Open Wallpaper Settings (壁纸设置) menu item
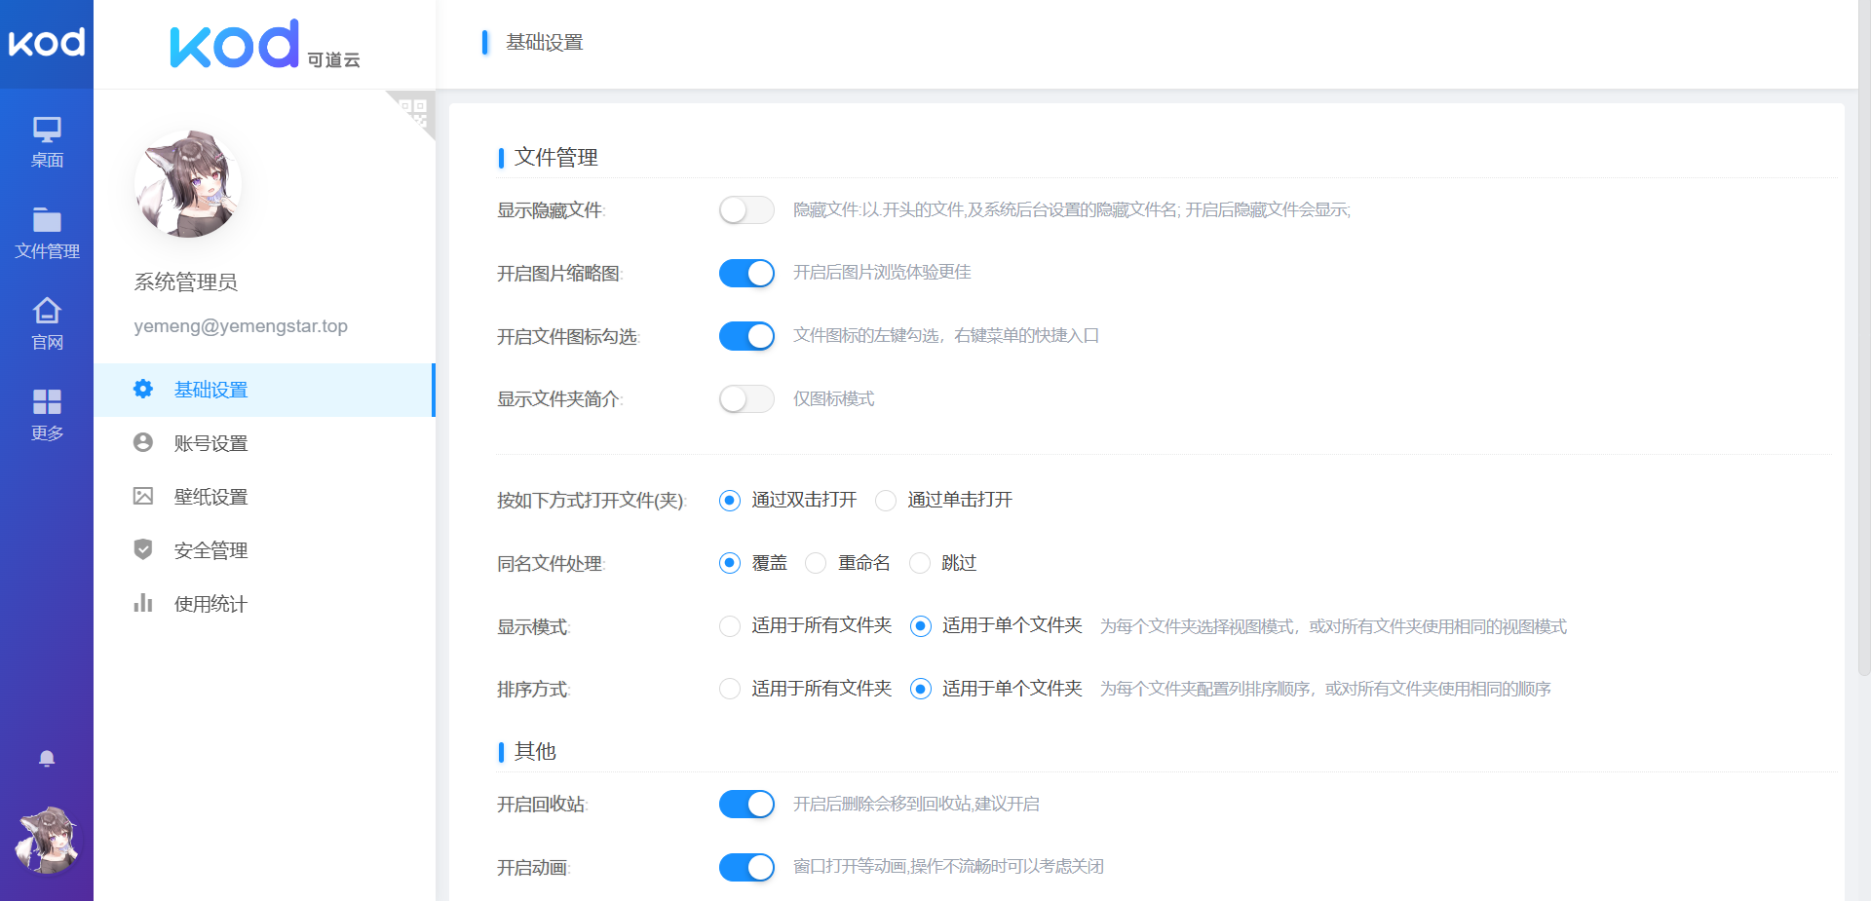 click(x=210, y=497)
